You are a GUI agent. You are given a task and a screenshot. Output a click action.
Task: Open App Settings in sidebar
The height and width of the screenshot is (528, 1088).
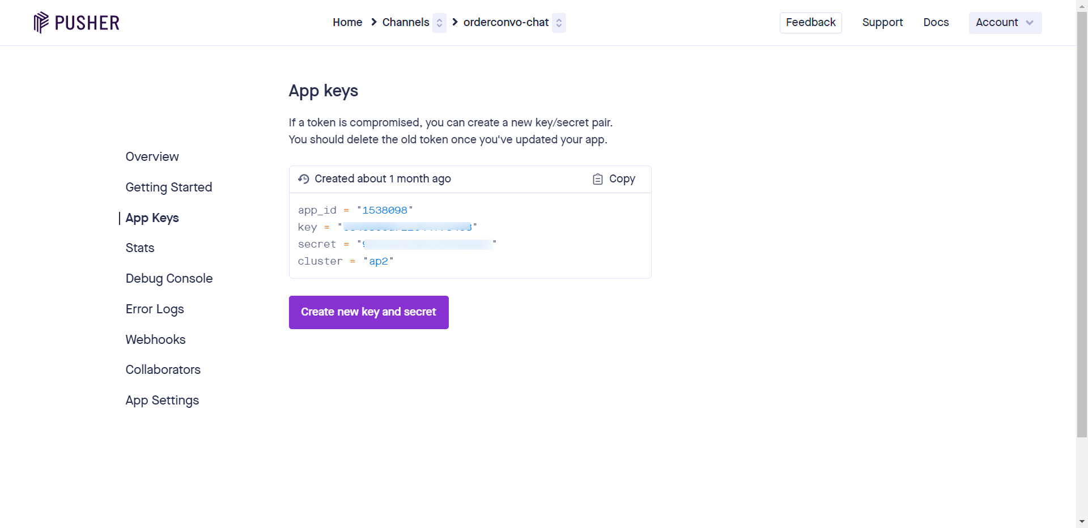coord(162,401)
